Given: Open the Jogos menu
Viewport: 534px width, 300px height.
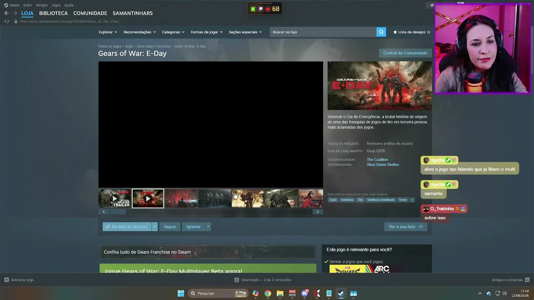Looking at the screenshot, I should [x=56, y=5].
